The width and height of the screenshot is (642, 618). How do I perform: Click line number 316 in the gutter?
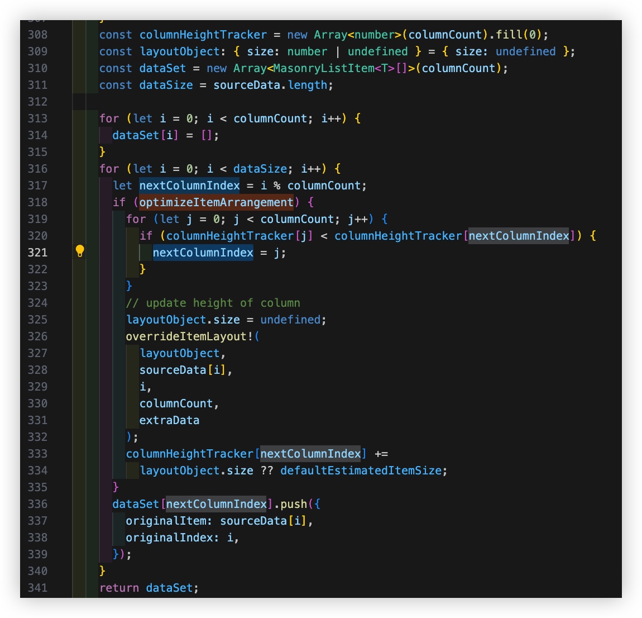click(x=37, y=169)
